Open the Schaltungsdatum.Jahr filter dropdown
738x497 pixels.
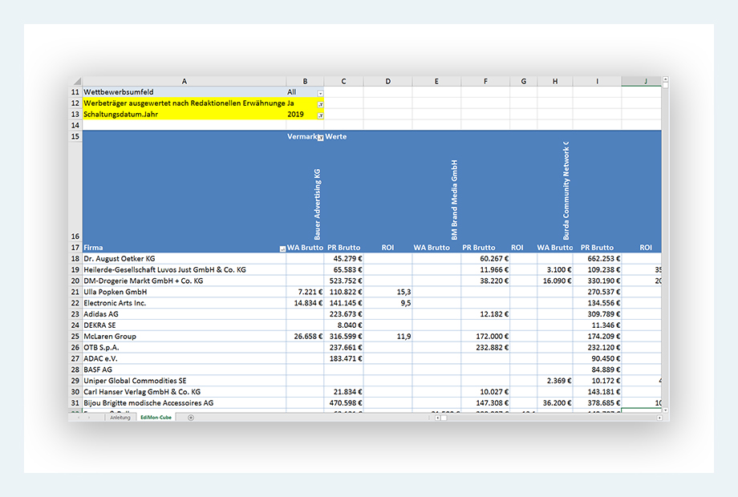coord(320,115)
